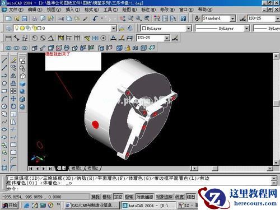
Task: Click the Linear dimension icon
Action: coord(8,38)
